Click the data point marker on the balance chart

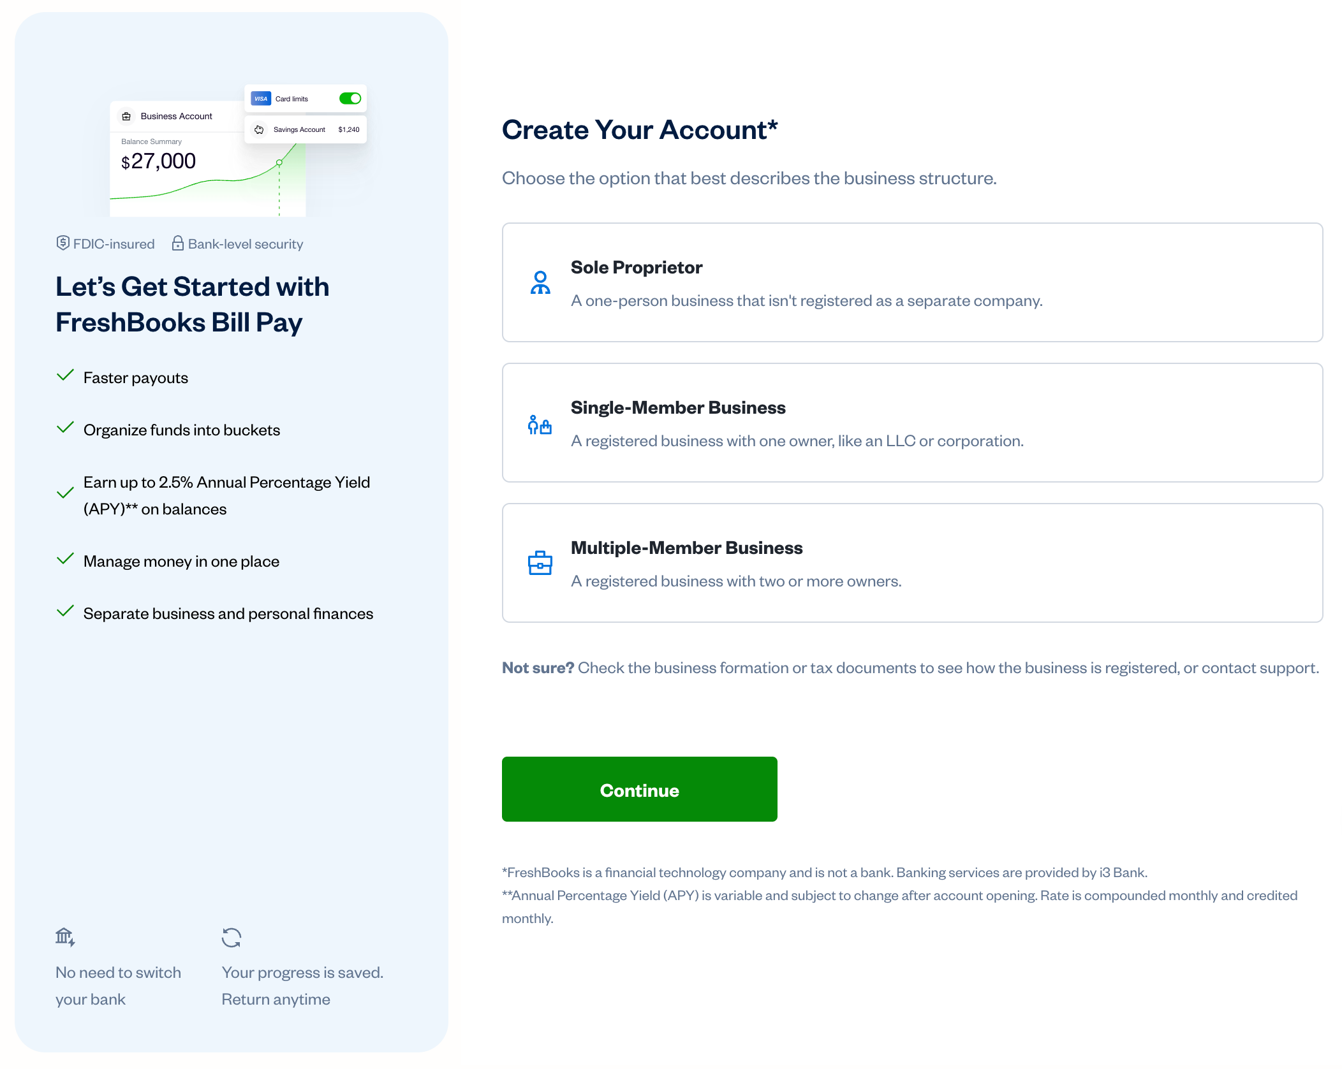(279, 163)
